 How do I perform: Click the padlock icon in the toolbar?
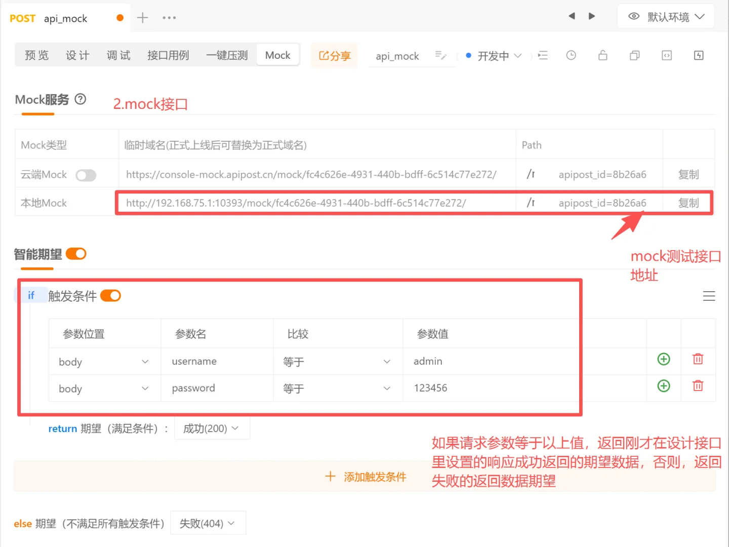[x=602, y=55]
